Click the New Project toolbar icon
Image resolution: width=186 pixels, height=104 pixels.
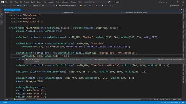[x=11, y=5]
